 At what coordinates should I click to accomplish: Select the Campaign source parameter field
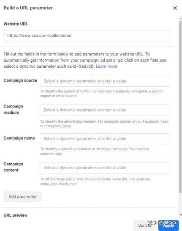point(105,81)
